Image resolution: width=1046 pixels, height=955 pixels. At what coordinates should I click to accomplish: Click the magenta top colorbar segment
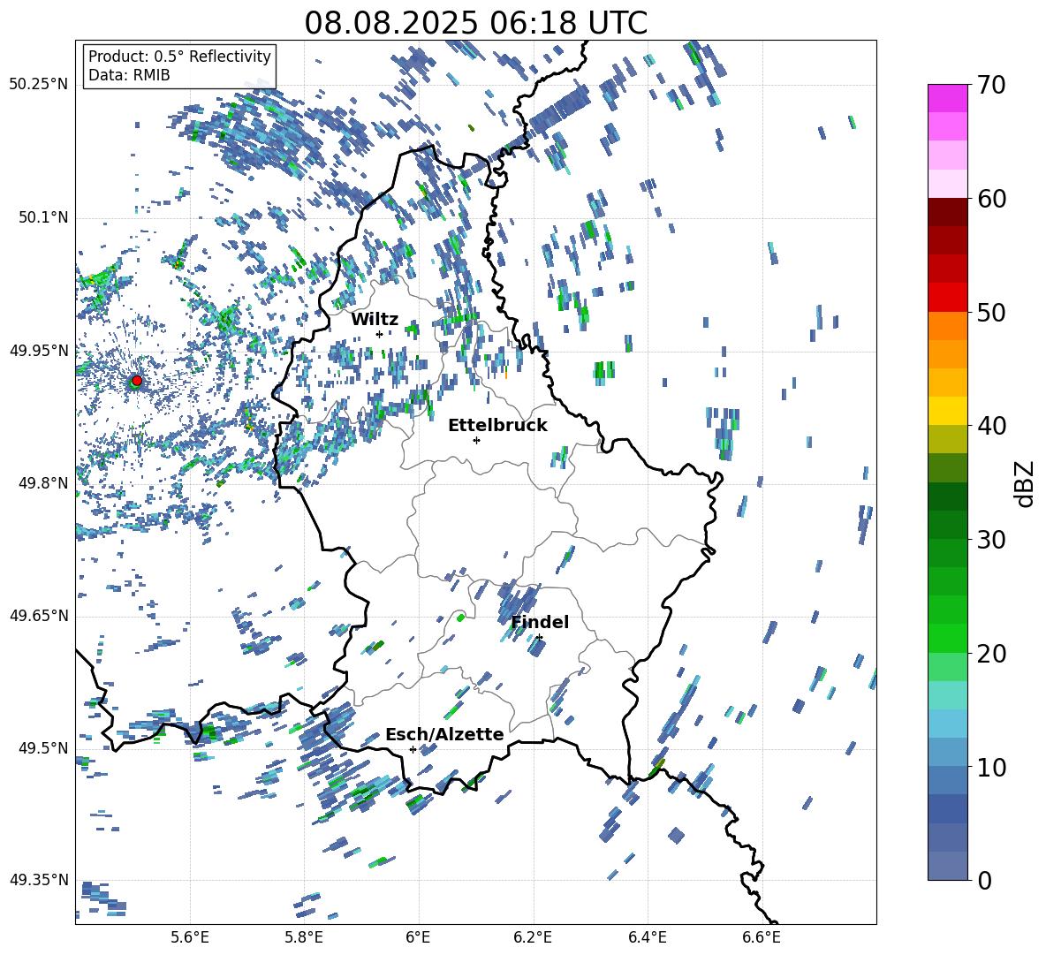coord(947,98)
